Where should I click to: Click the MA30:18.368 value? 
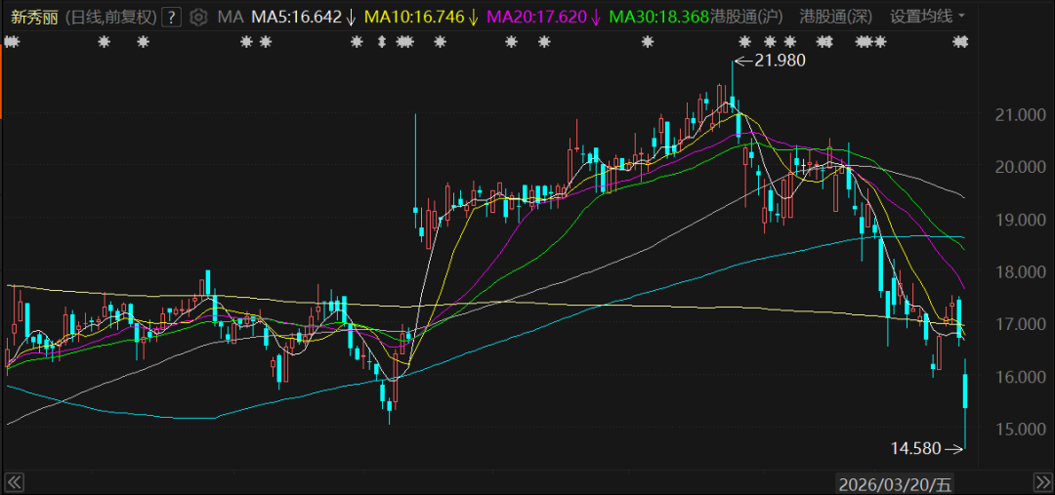click(x=658, y=17)
